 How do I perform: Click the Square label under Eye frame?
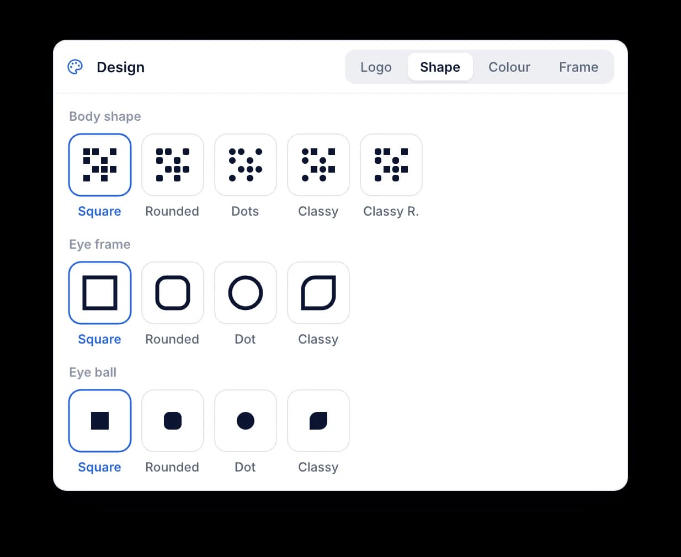coord(99,339)
